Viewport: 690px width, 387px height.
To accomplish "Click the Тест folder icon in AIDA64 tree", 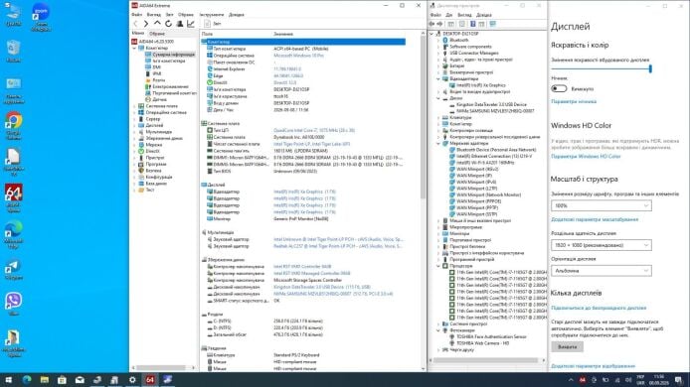I will point(141,190).
